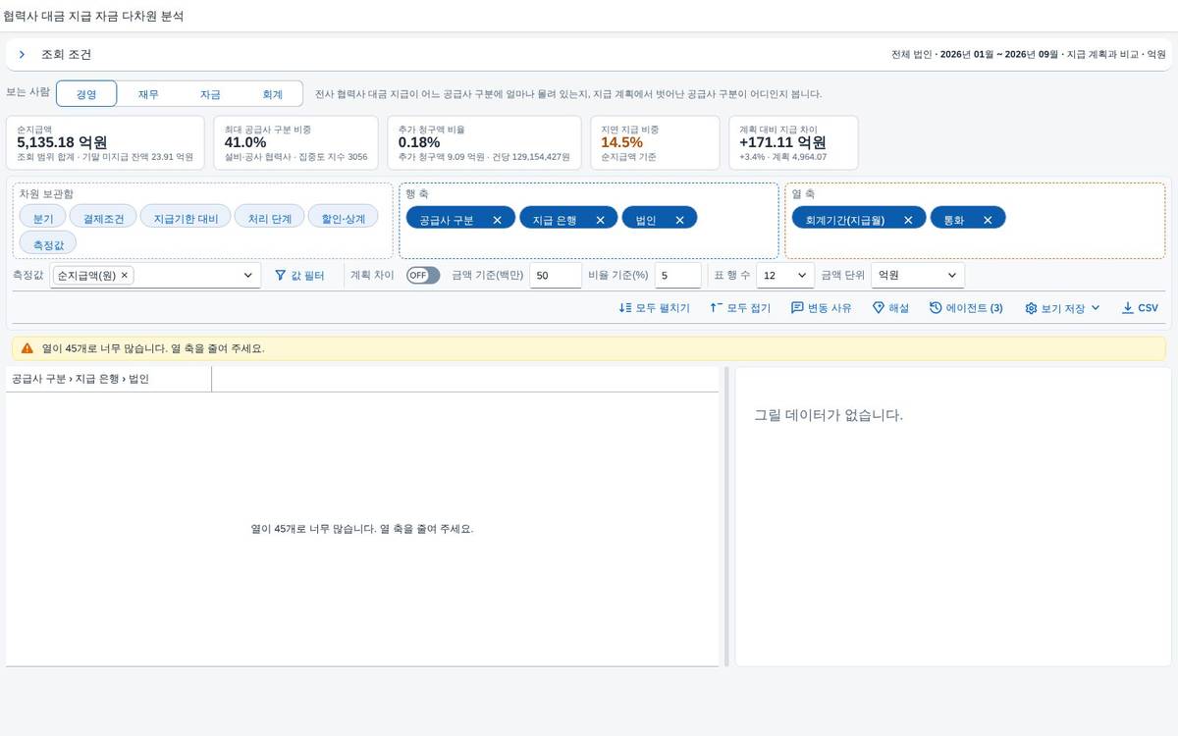Open the 금액 단위 dropdown
This screenshot has height=736, width=1178.
918,276
